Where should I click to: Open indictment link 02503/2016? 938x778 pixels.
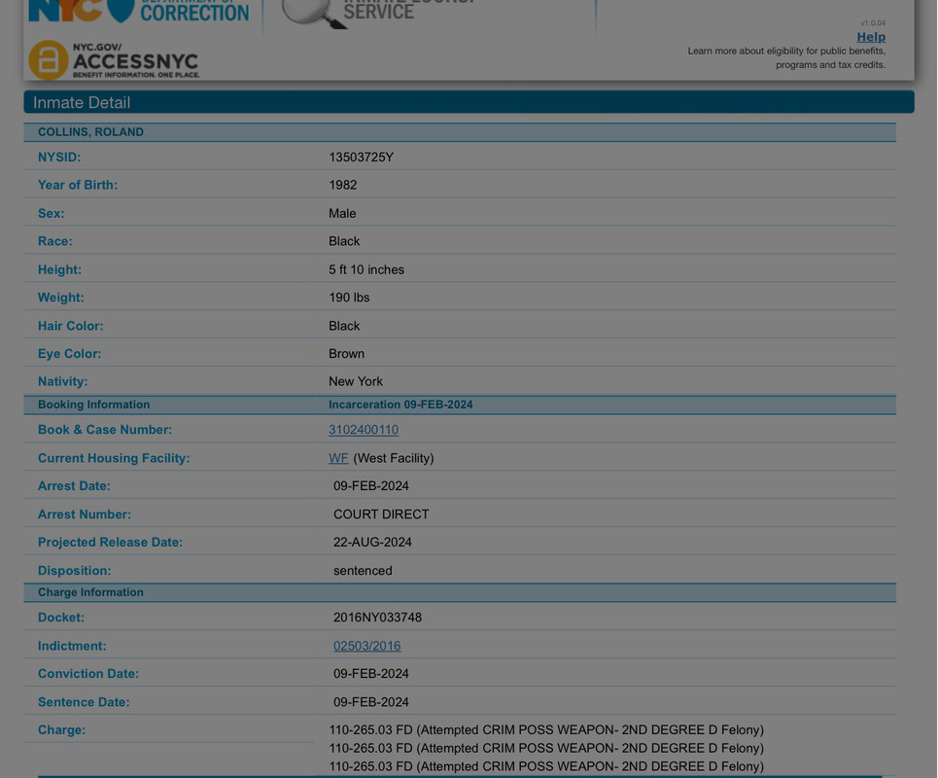(x=366, y=646)
